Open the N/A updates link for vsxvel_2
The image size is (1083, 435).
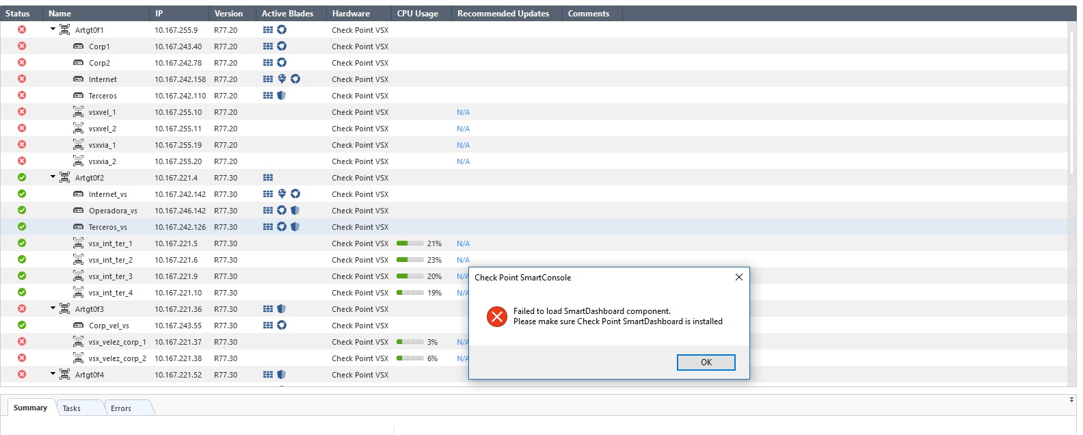(463, 129)
